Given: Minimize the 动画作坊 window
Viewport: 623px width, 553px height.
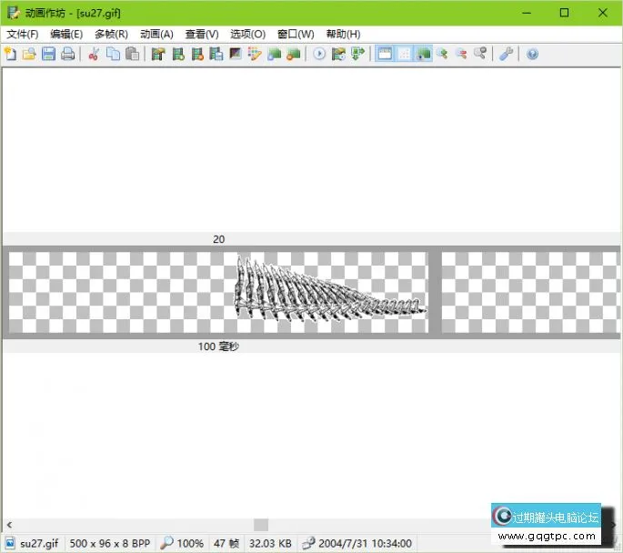Looking at the screenshot, I should [527, 13].
